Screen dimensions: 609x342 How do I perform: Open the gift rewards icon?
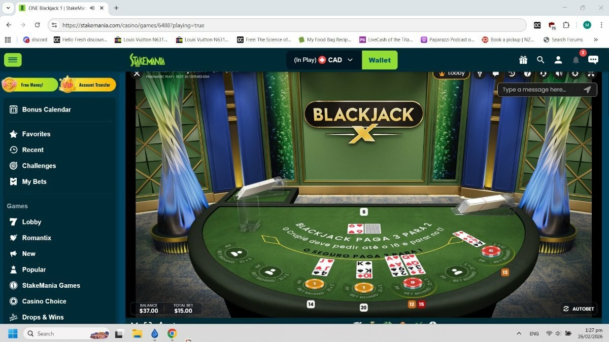523,60
